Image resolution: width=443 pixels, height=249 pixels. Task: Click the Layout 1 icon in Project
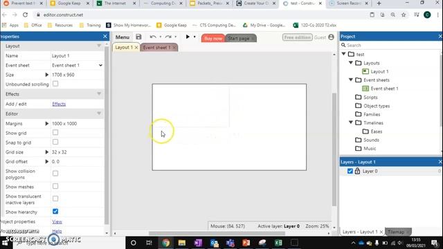point(365,71)
